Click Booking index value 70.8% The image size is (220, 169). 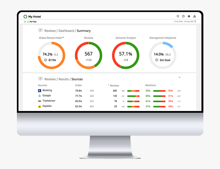pos(79,91)
